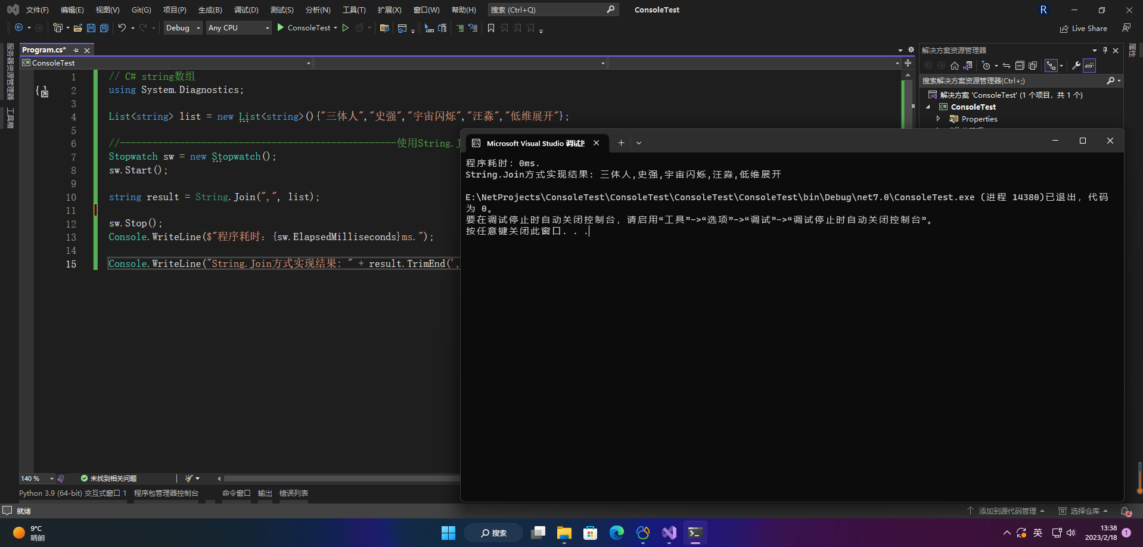
Task: Open the console terminal new-tab dropdown chevron
Action: (x=639, y=143)
